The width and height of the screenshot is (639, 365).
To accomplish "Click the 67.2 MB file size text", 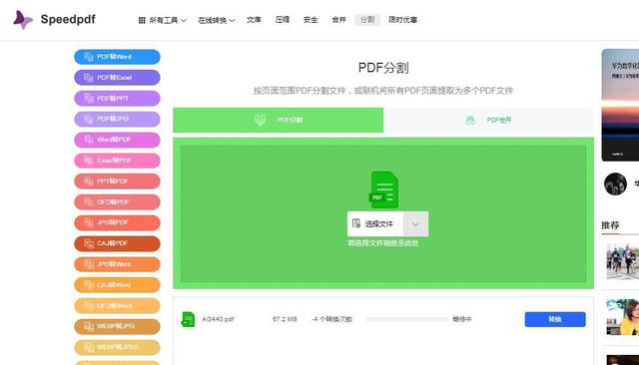I will pos(285,319).
